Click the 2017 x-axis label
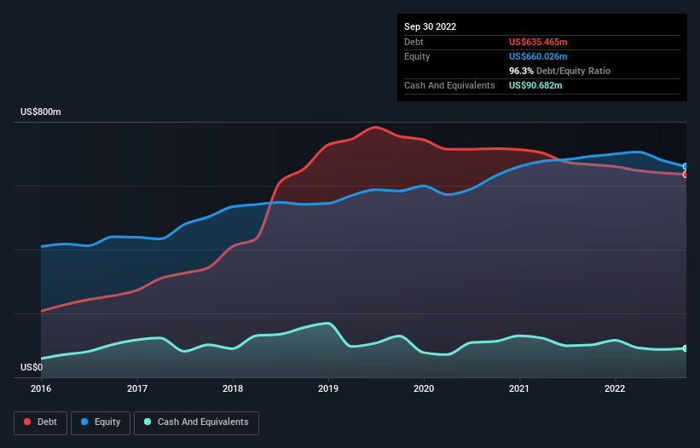This screenshot has height=448, width=700. click(137, 388)
